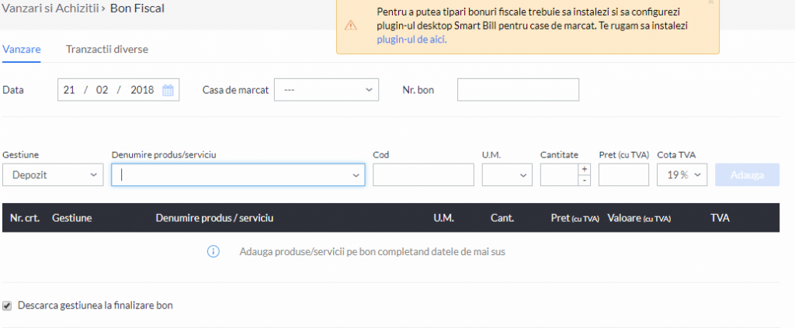
Task: Click the U.M. table column header
Action: point(443,218)
